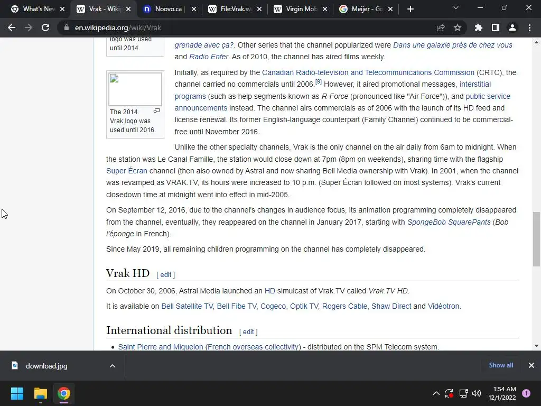Open the downloaded download.jpg file
This screenshot has height=406, width=541.
(x=46, y=366)
